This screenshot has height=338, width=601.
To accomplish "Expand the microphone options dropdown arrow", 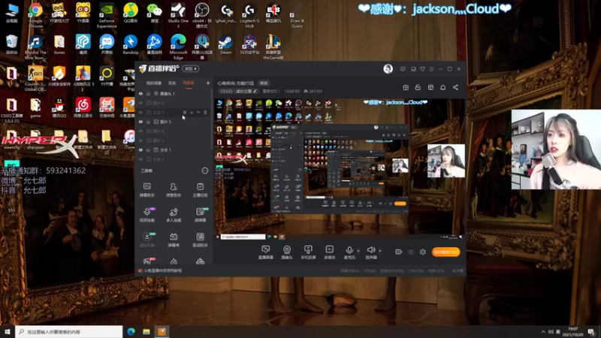I will (x=358, y=251).
